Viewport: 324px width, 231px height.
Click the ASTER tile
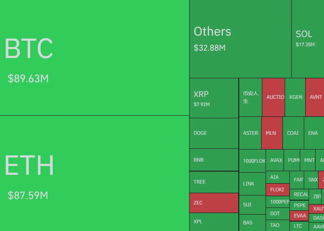(250, 133)
